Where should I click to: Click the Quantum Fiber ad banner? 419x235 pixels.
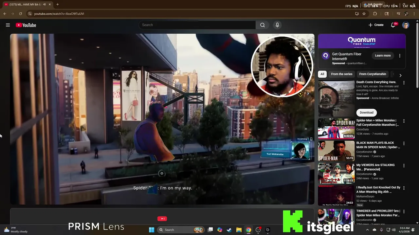click(x=362, y=41)
